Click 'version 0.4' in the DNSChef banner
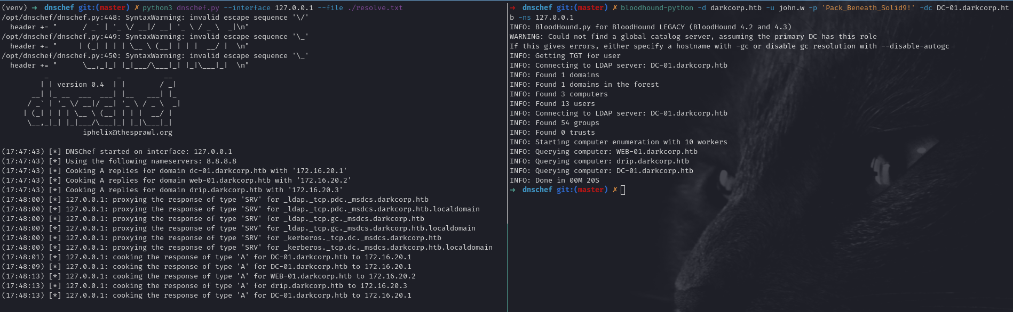The height and width of the screenshot is (312, 1013). (81, 85)
